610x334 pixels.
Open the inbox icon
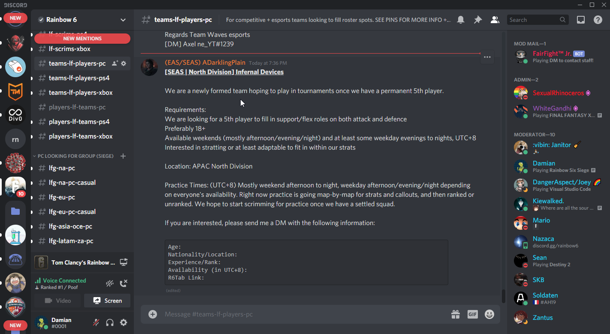click(580, 20)
